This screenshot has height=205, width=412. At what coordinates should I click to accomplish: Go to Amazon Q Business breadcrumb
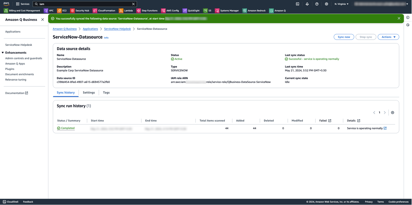65,29
